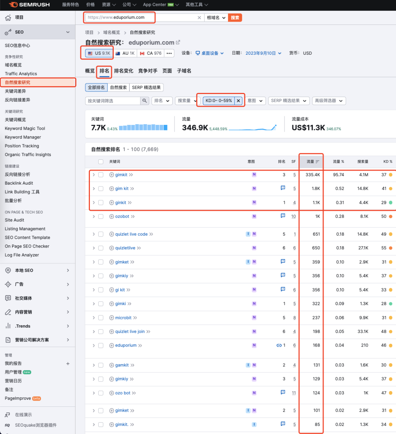Remove the KD 0-59% filter
Screen dimensions: 396x434
[x=238, y=101]
